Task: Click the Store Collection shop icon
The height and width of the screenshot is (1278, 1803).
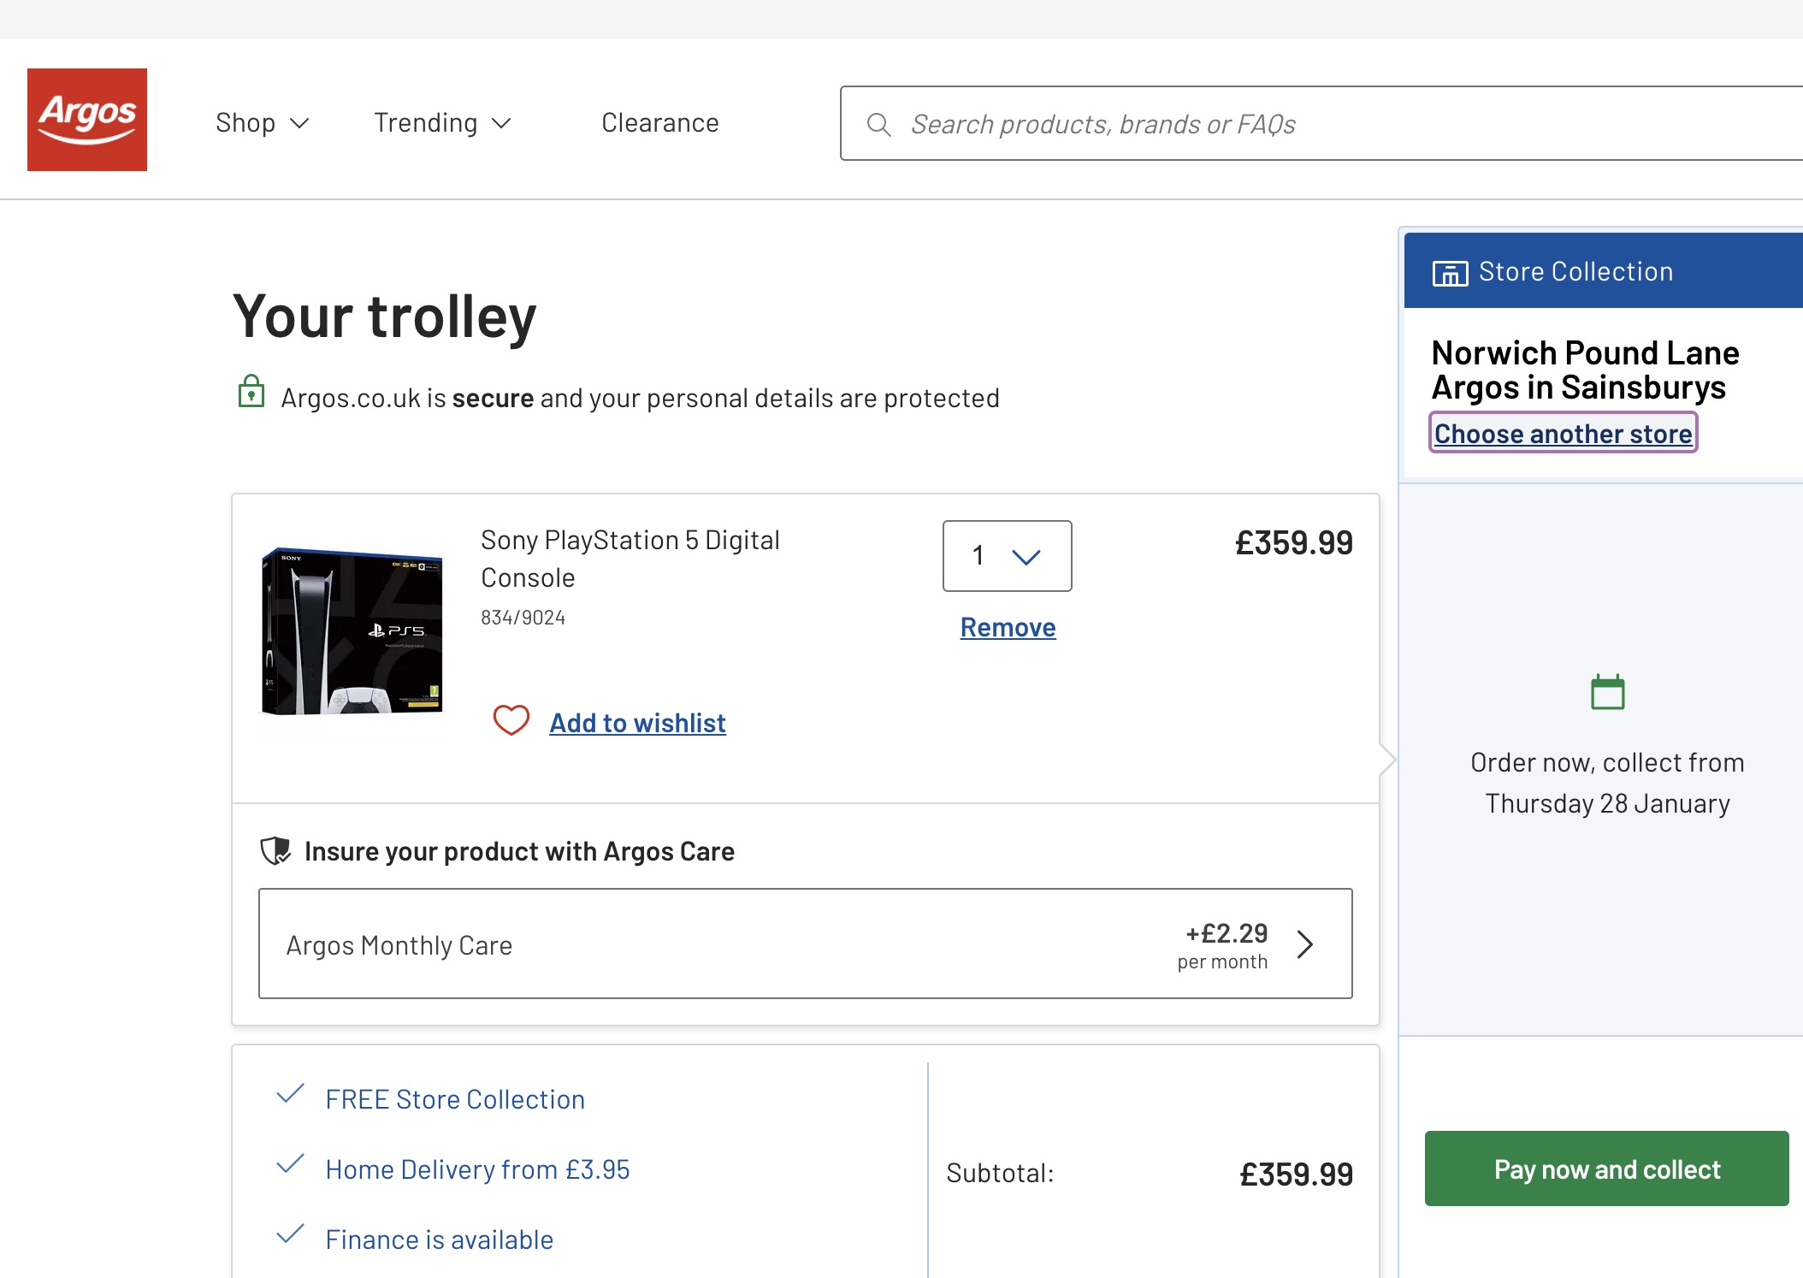Action: click(1450, 273)
